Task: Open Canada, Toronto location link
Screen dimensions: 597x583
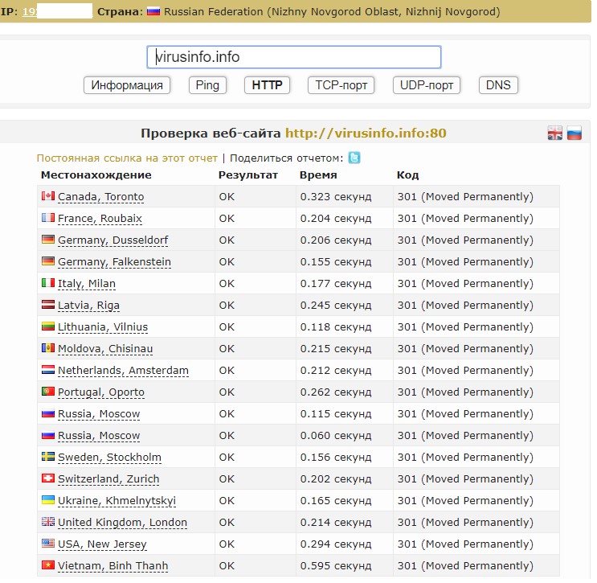Action: pos(101,197)
